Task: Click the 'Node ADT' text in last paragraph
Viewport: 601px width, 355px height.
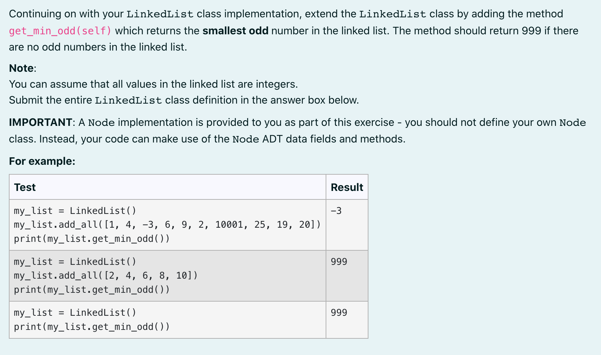Action: (x=258, y=139)
